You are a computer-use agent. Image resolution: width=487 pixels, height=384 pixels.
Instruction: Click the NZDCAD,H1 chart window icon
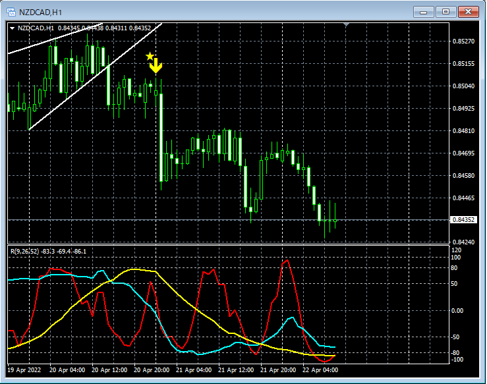click(x=11, y=12)
